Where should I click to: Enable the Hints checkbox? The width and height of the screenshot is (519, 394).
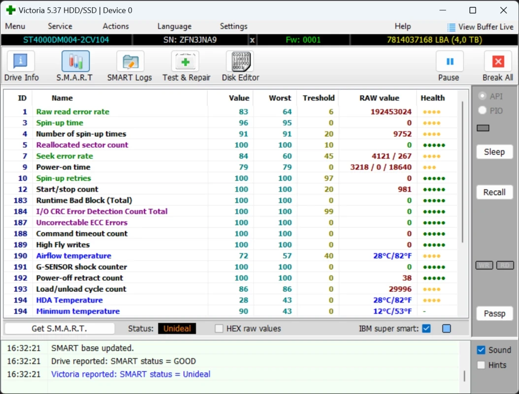[481, 365]
